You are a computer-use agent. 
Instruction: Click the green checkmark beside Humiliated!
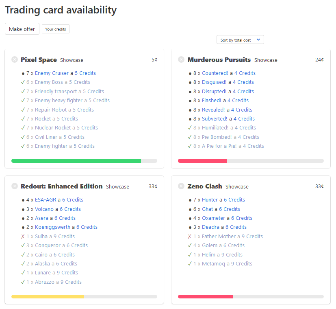[x=190, y=128]
